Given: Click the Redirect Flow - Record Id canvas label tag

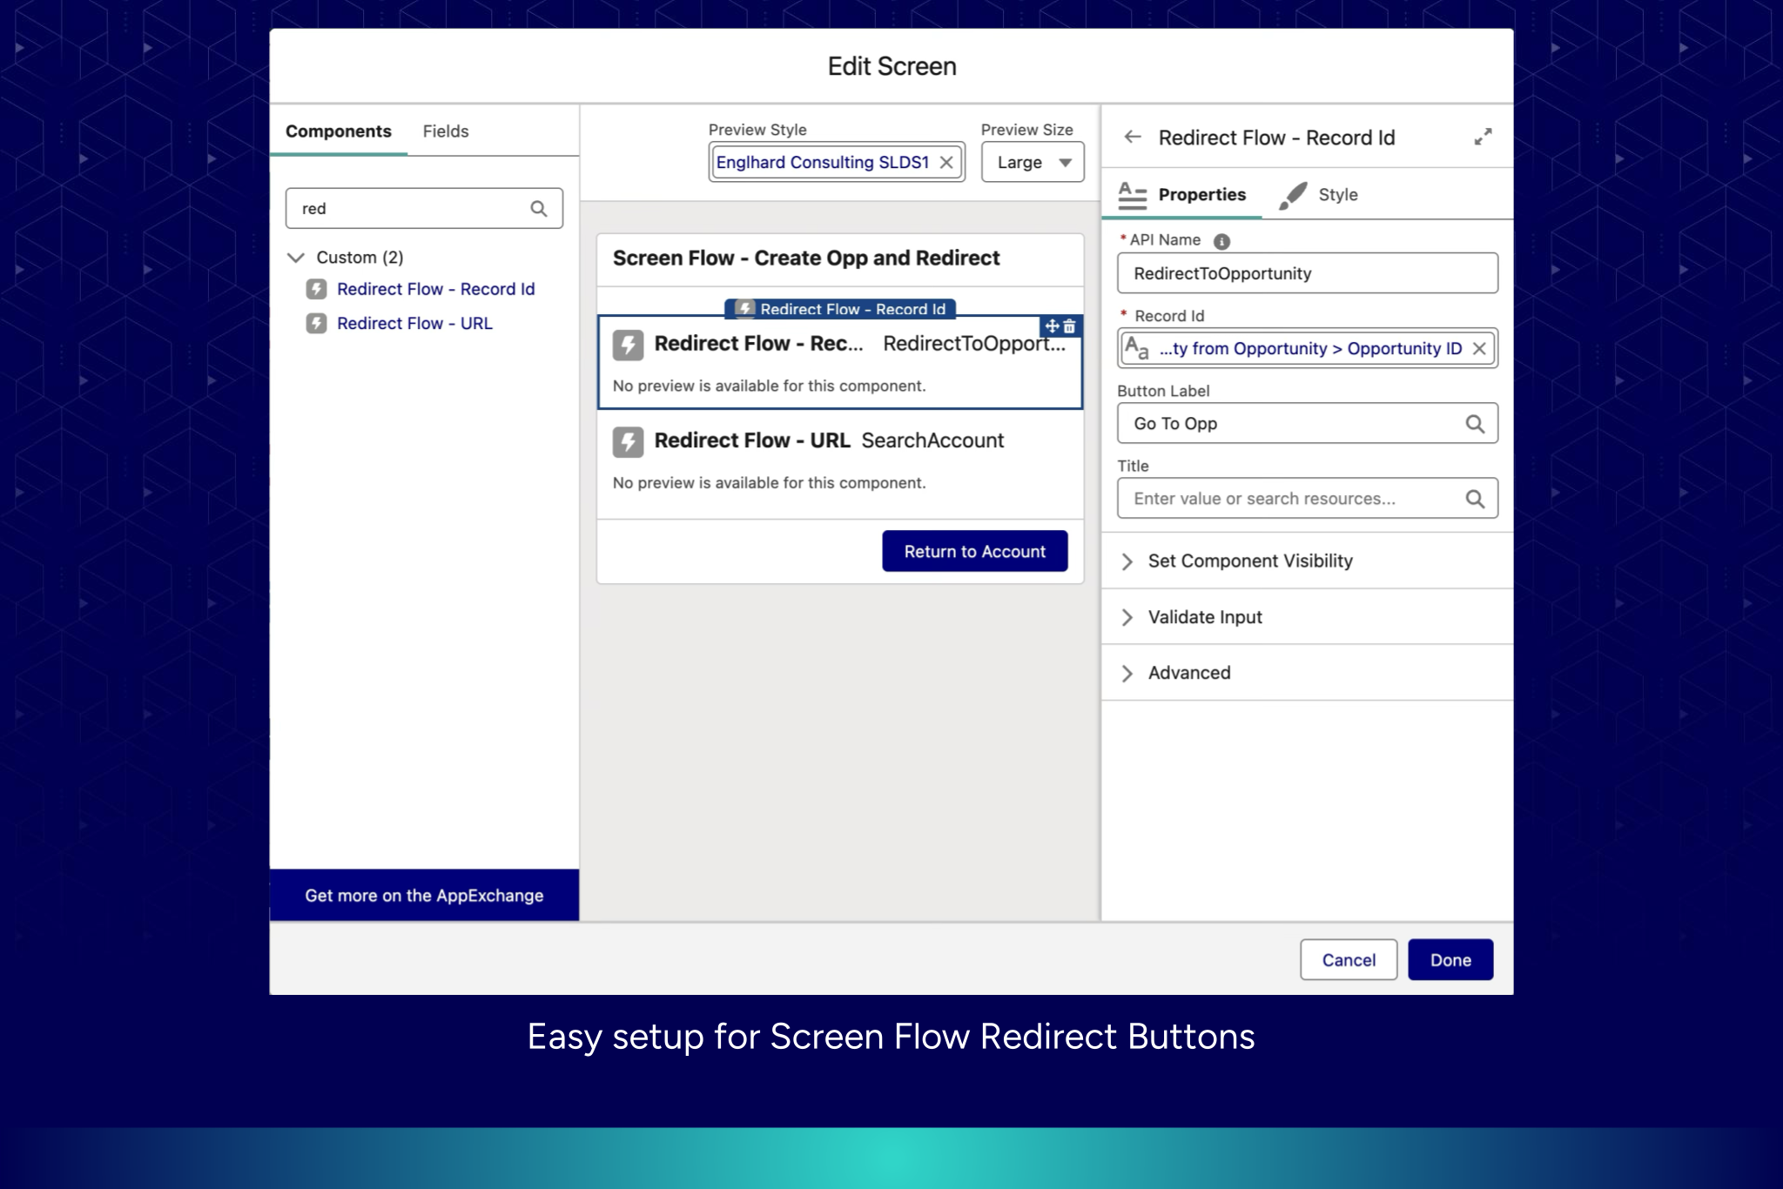Looking at the screenshot, I should (x=840, y=309).
